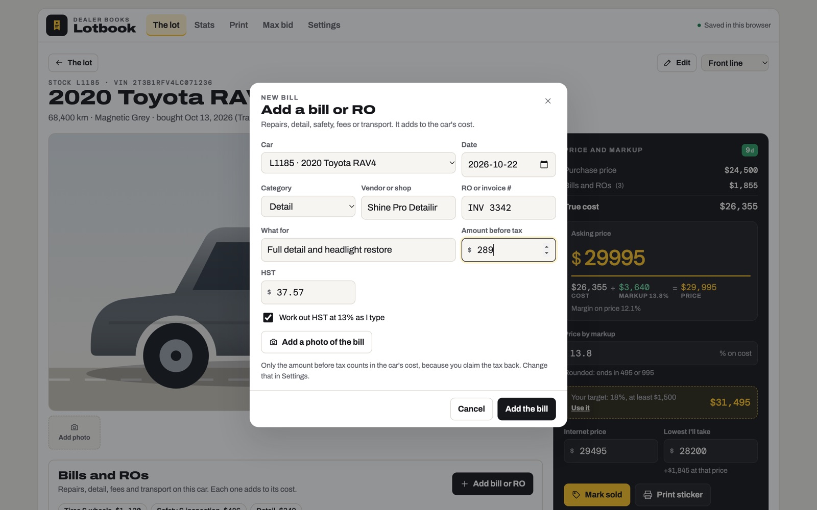Viewport: 817px width, 510px height.
Task: Click the 9d days badge
Action: pos(750,150)
